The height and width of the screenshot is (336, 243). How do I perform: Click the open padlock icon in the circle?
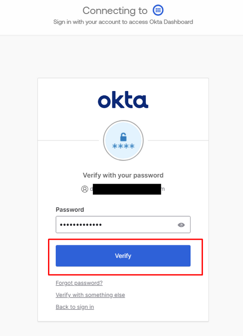(x=123, y=136)
